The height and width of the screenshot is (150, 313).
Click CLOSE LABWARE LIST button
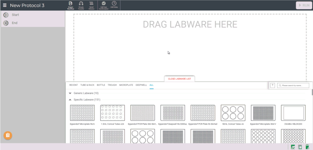[179, 79]
